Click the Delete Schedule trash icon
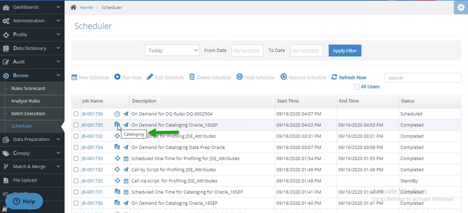This screenshot has width=468, height=213. (192, 77)
